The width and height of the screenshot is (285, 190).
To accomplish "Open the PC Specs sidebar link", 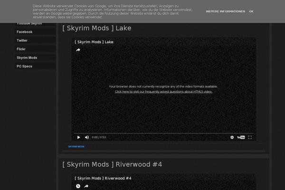I will click(35, 66).
